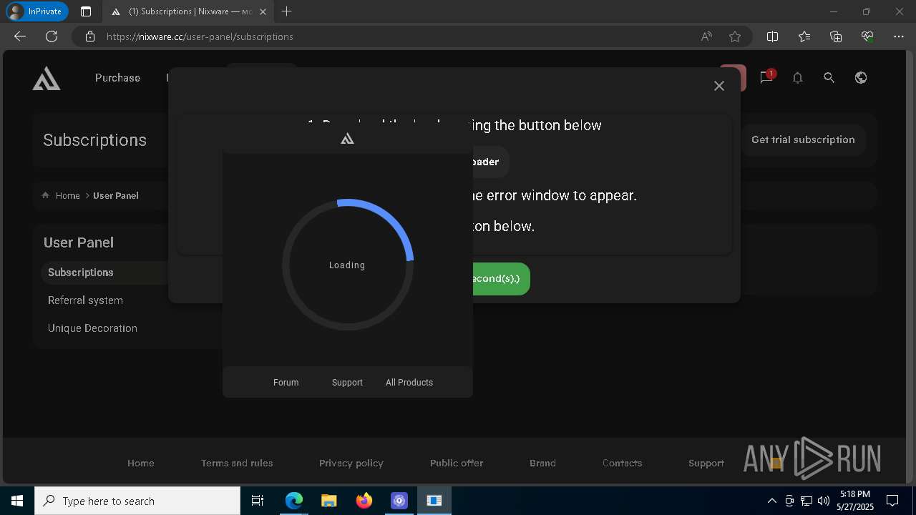Close the download instructions dialog

[x=719, y=86]
